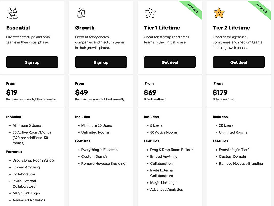This screenshot has height=206, width=274.
Task: Click Get deal for Tier 1 Lifetime
Action: 170,62
